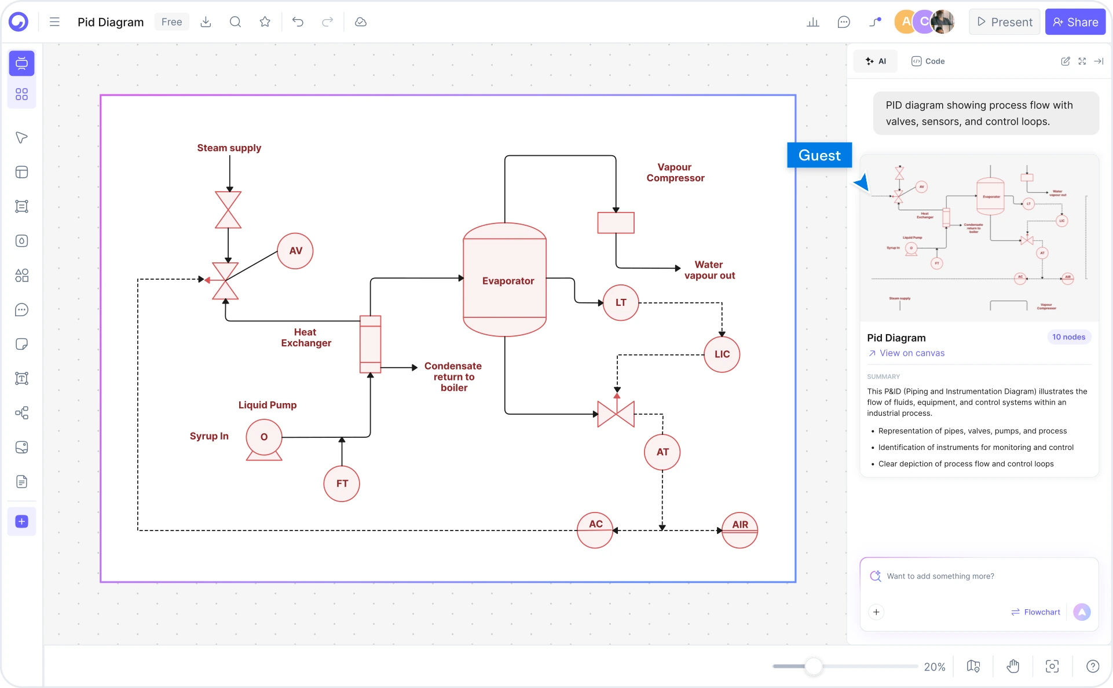Open the comment tool in the left sidebar
This screenshot has width=1113, height=688.
click(21, 310)
